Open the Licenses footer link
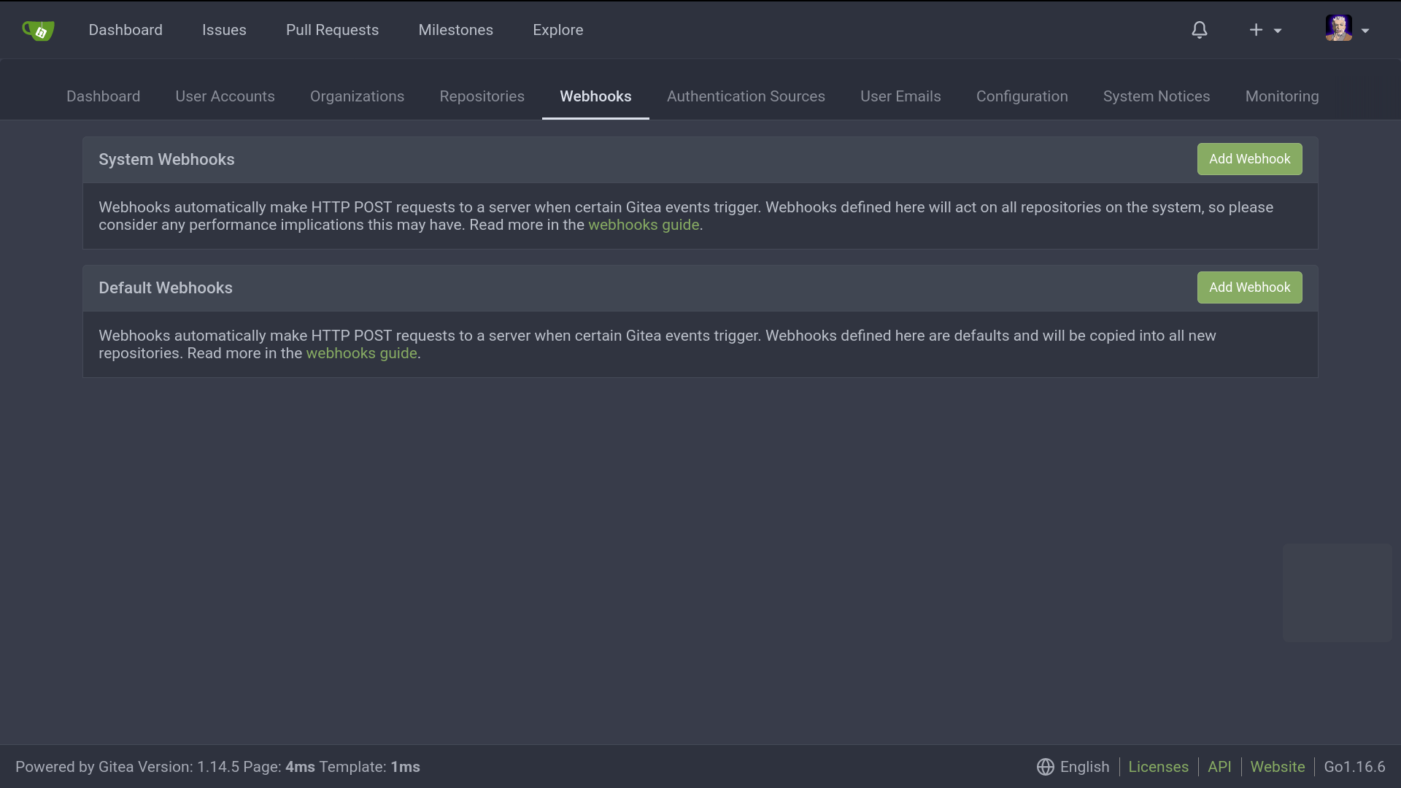1401x788 pixels. point(1158,767)
